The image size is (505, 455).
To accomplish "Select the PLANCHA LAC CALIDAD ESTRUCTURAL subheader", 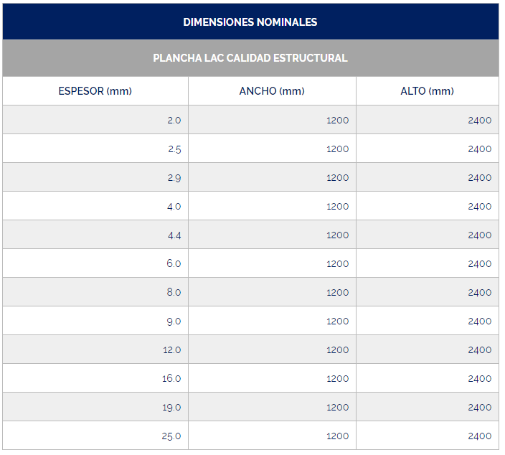I will [250, 58].
